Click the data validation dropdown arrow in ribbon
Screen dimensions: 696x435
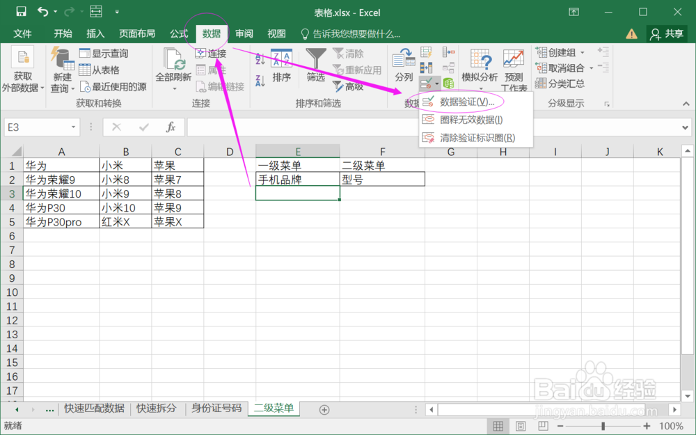pyautogui.click(x=437, y=84)
